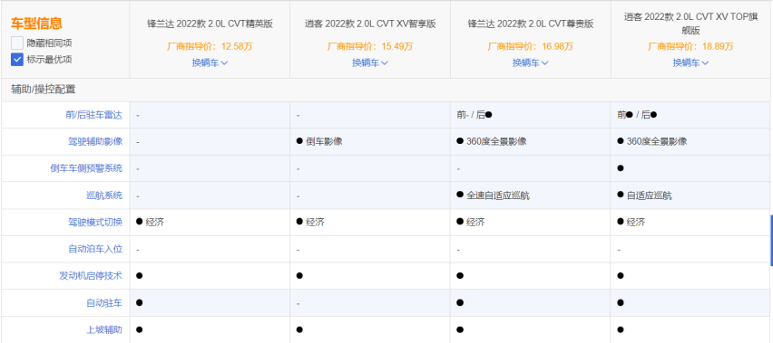Viewport: 773px width, 343px height.
Task: Open 换辆车 dropdown under 锋兰达 精英版
Action: (210, 63)
